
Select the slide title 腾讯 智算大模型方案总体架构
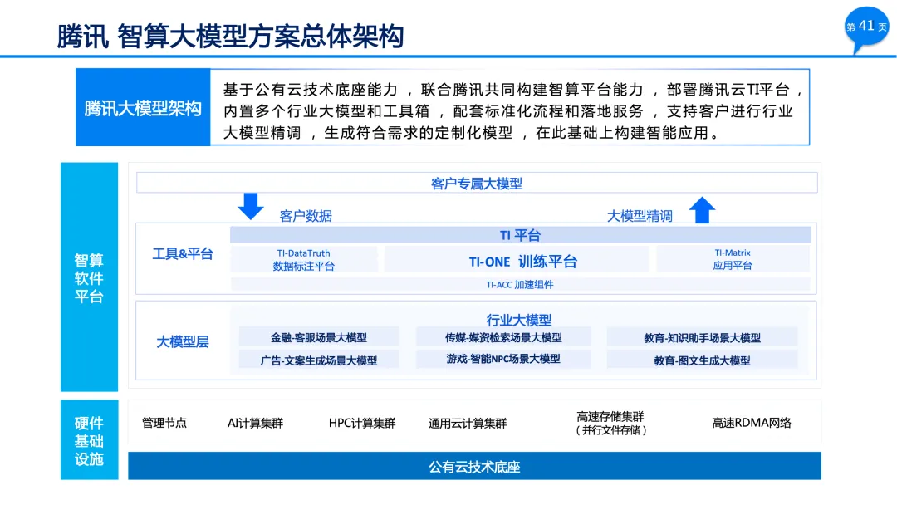point(231,37)
